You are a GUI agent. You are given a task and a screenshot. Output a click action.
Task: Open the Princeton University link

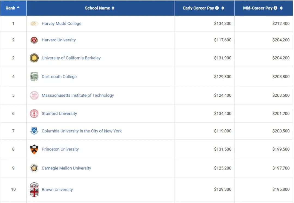[x=60, y=149]
